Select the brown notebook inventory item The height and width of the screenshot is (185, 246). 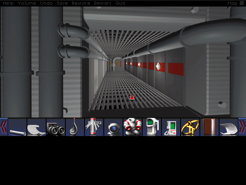[209, 127]
